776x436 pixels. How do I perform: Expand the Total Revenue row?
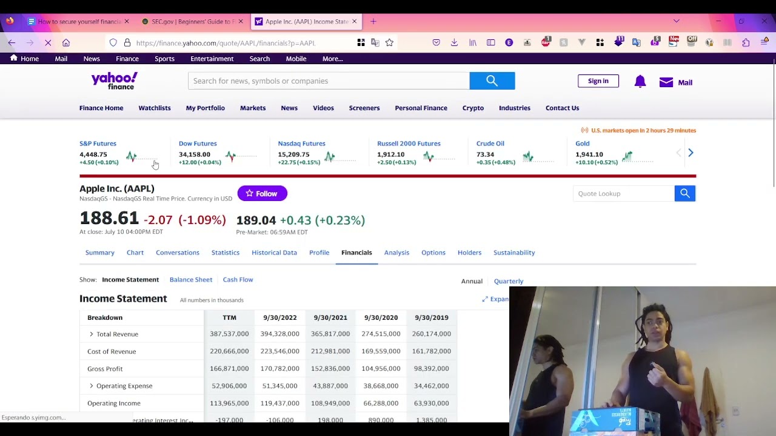[x=91, y=334]
